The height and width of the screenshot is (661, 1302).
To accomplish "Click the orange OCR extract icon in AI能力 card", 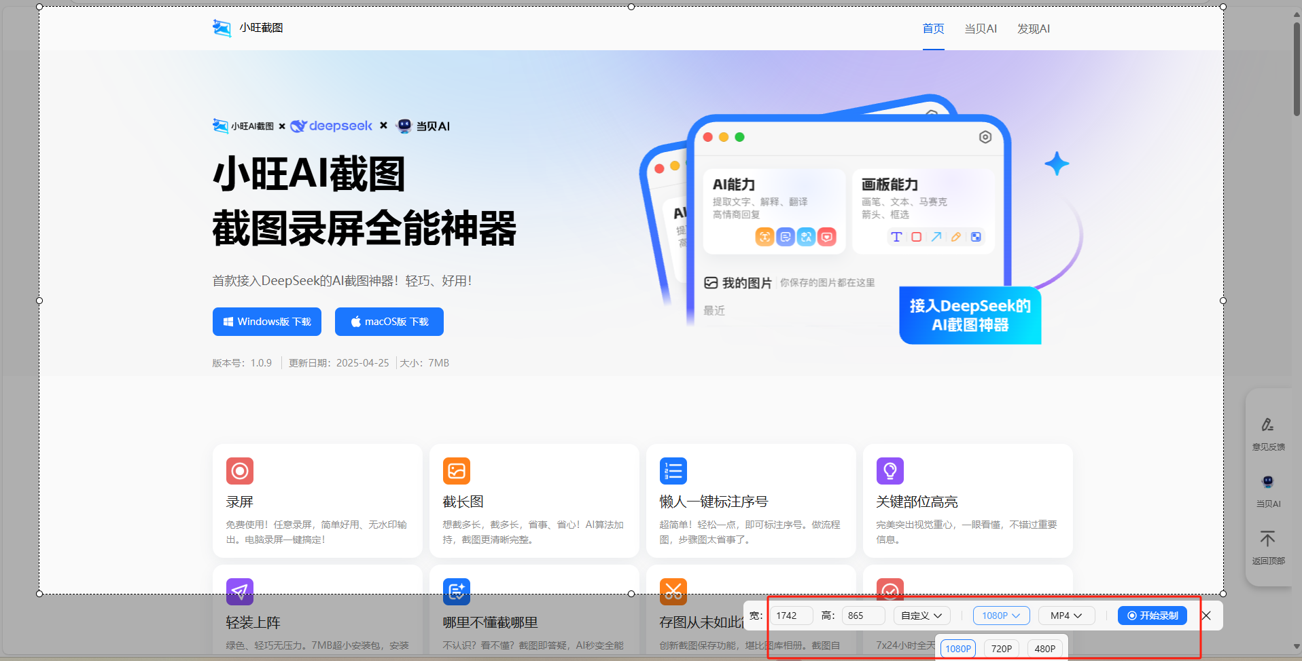I will 764,237.
